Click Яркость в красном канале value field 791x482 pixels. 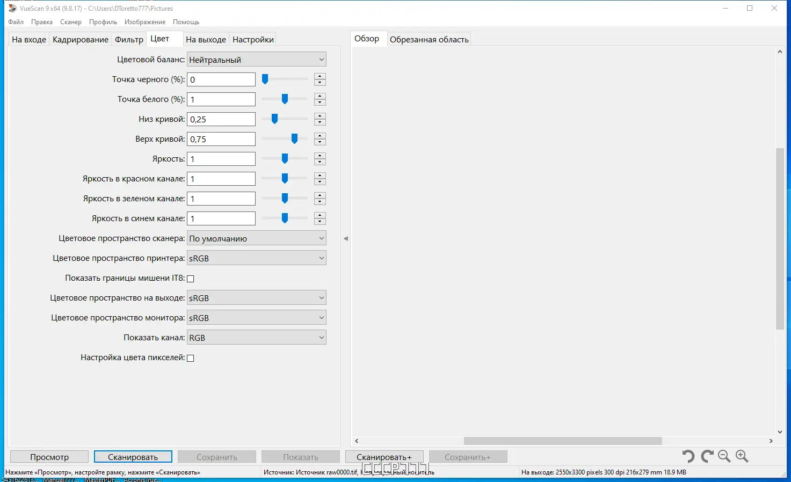pos(221,179)
